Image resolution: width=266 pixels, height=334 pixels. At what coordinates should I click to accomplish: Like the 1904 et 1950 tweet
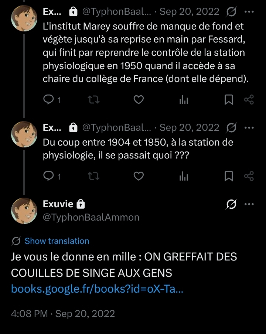tap(138, 176)
